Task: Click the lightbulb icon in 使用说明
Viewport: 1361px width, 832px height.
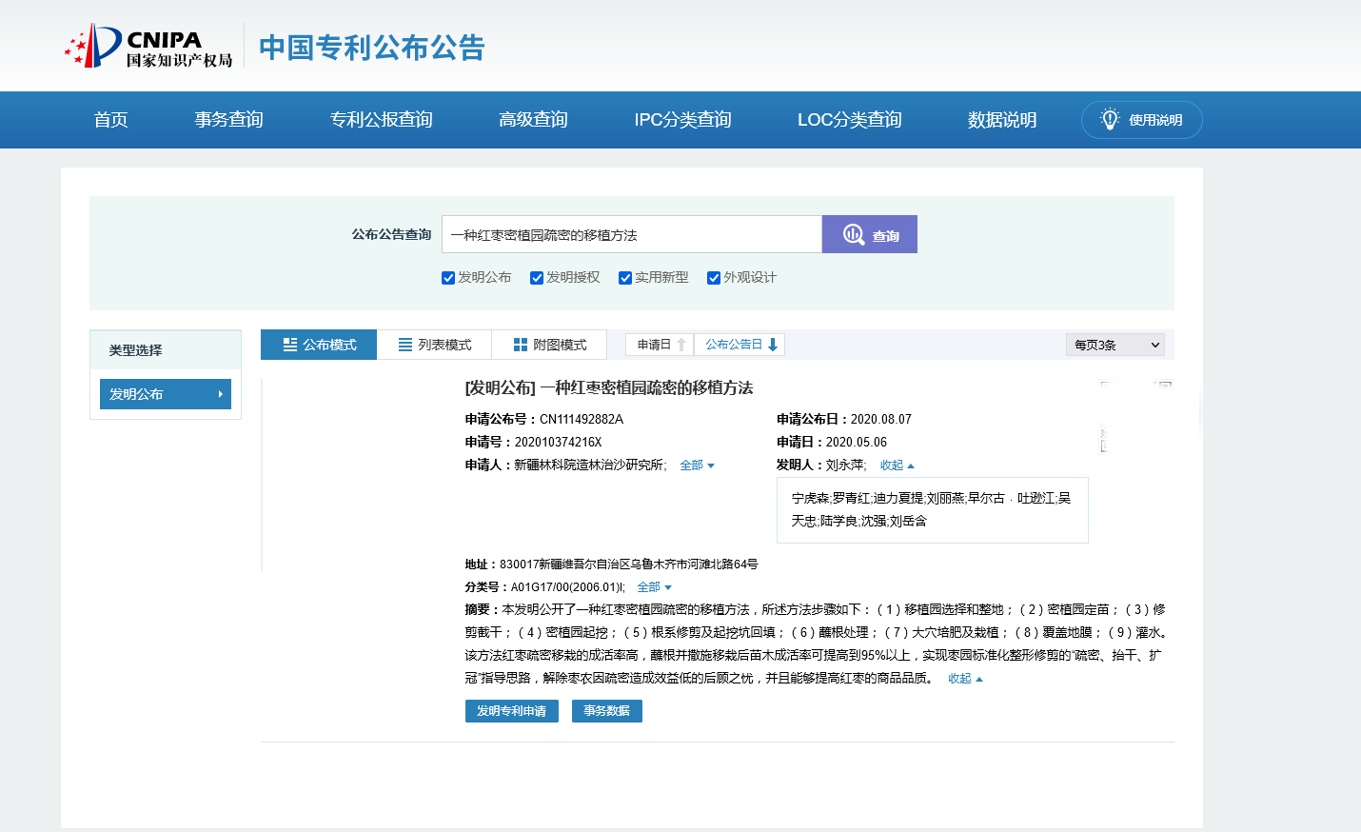Action: 1110,119
